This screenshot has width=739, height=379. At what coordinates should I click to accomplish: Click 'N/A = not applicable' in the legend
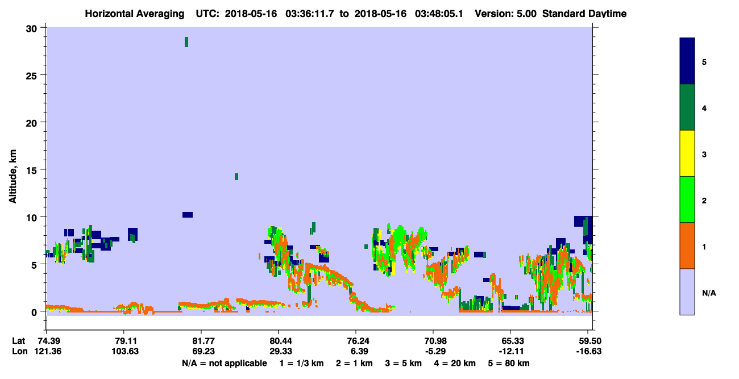(224, 363)
